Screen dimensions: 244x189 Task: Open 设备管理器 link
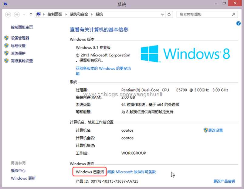(20, 38)
